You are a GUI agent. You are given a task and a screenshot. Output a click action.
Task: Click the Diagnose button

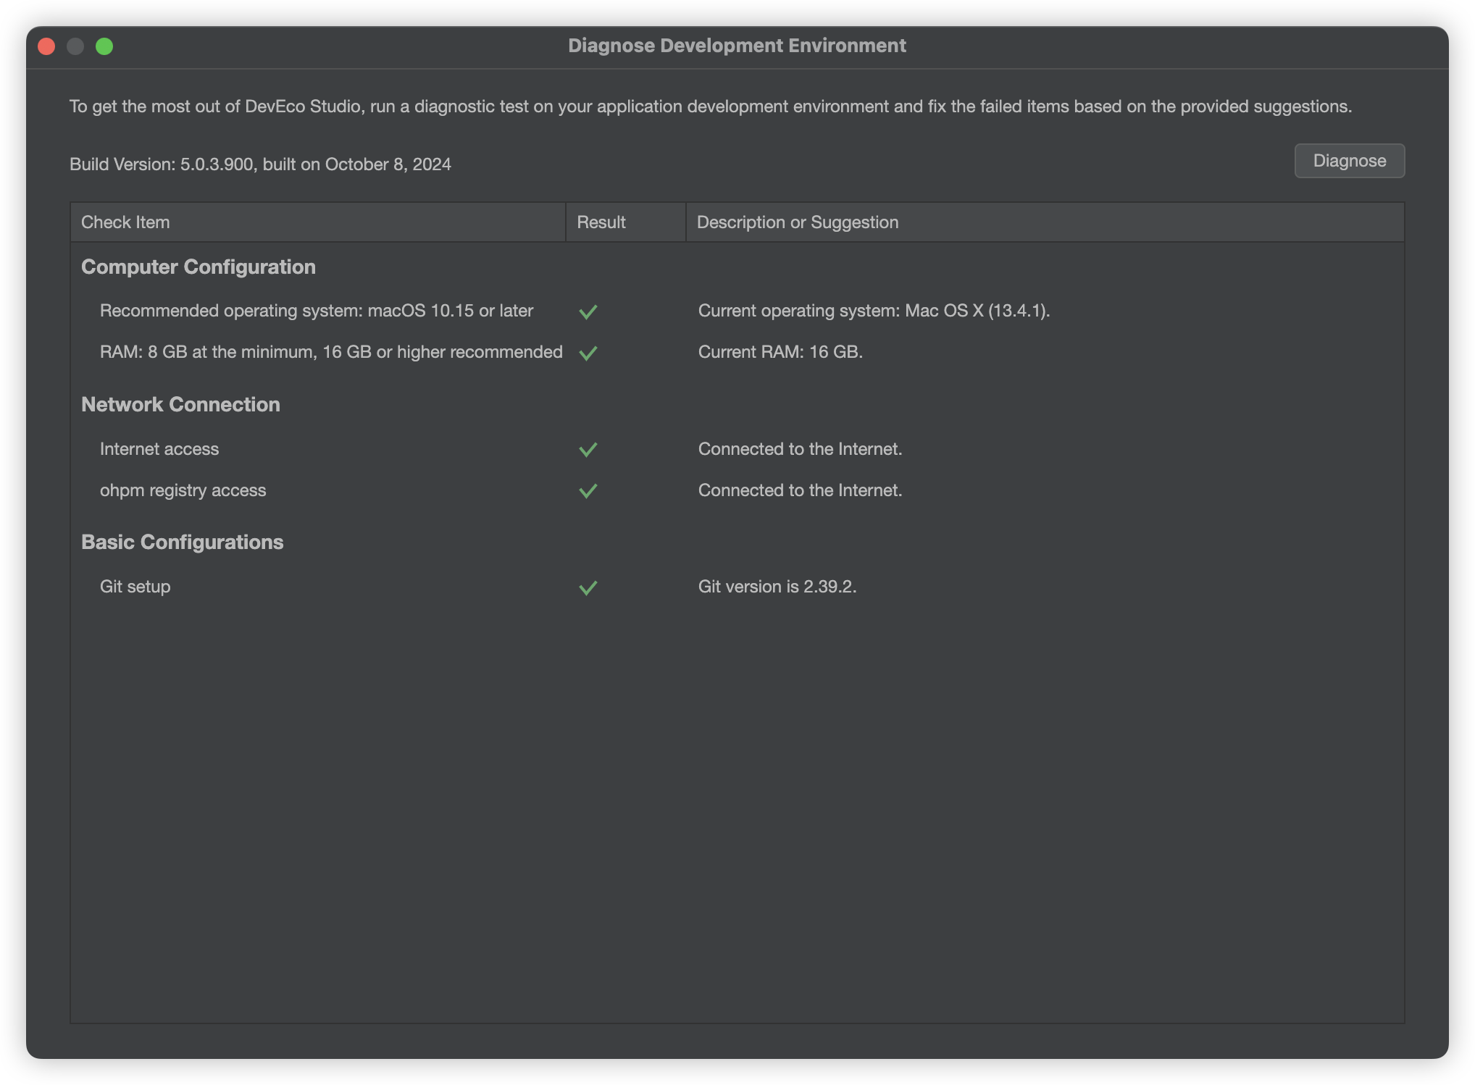pyautogui.click(x=1349, y=161)
